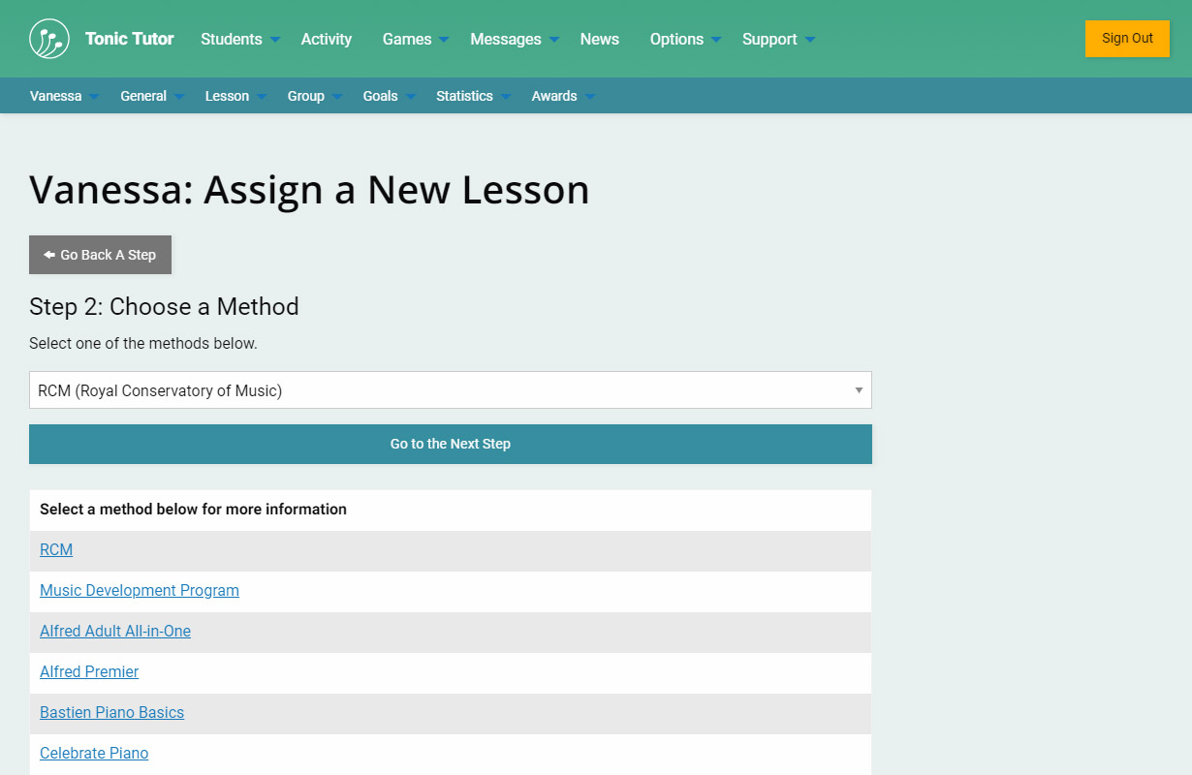Open the News page

point(599,39)
